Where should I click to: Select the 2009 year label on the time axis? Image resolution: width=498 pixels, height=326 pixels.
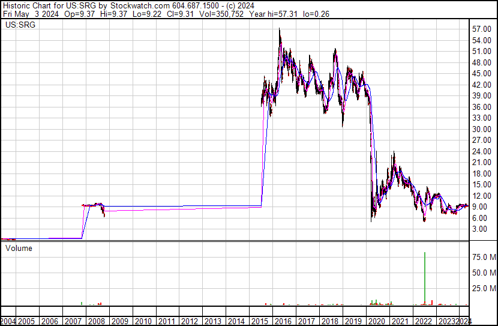120,321
